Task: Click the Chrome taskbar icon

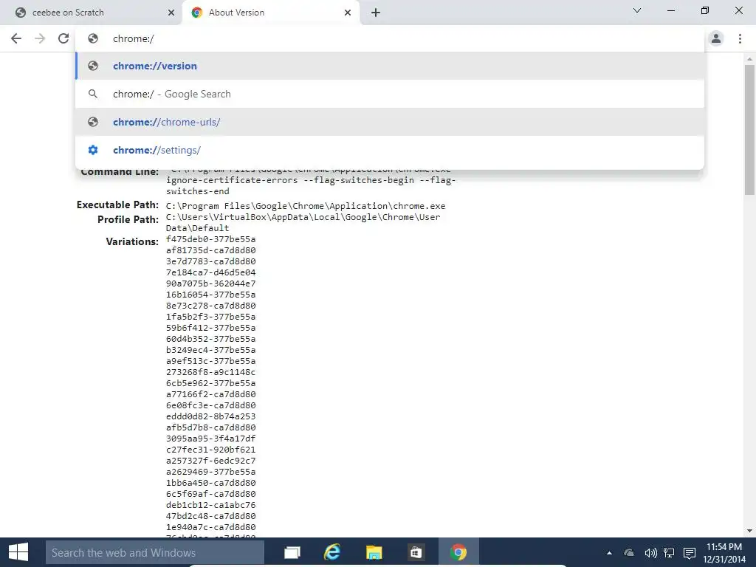Action: [458, 552]
